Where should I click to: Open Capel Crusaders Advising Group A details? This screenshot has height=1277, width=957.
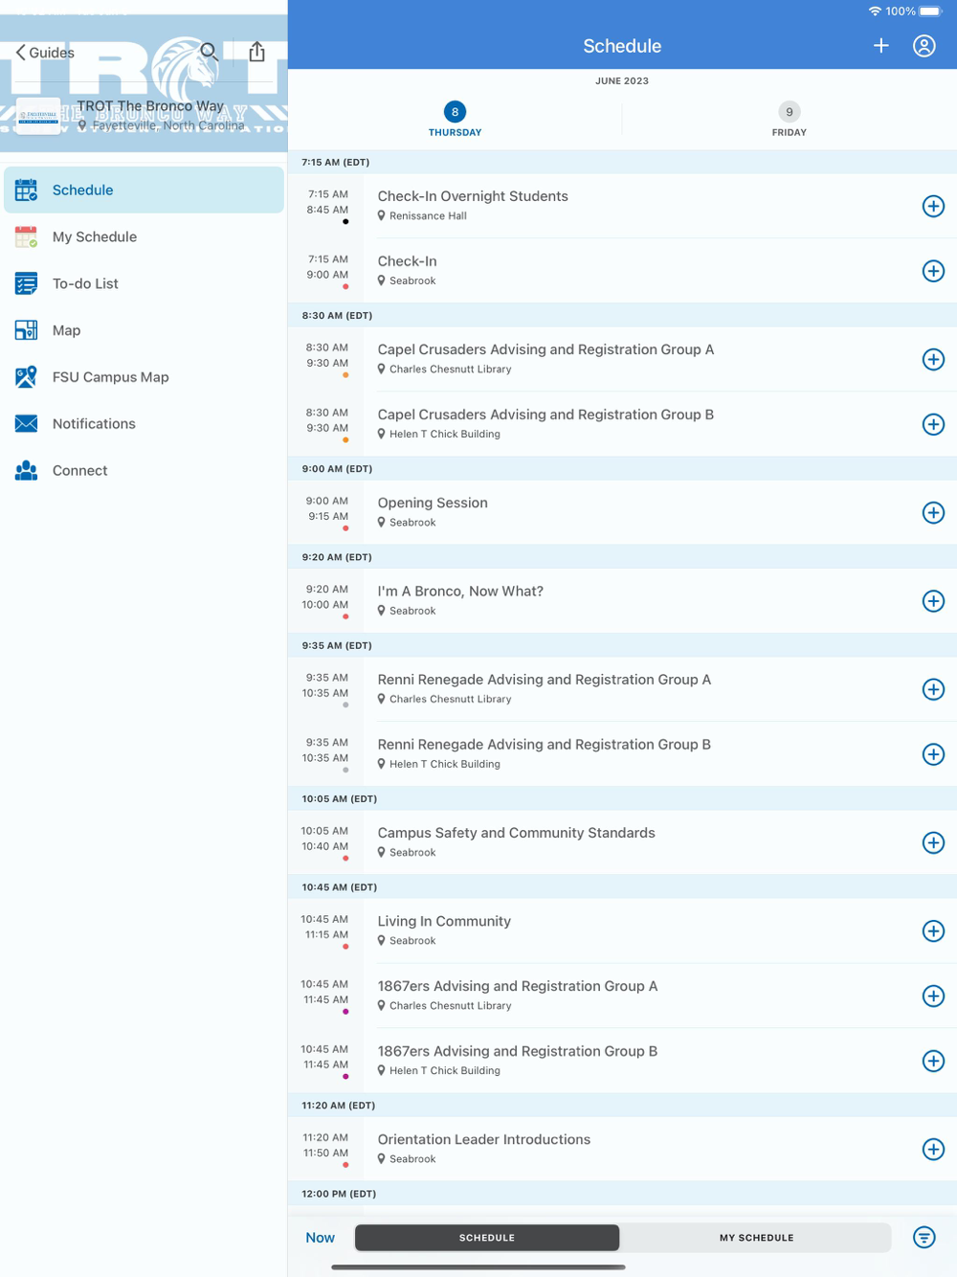[622, 359]
